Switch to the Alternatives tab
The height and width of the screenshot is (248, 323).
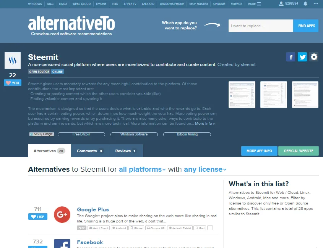[x=50, y=151]
